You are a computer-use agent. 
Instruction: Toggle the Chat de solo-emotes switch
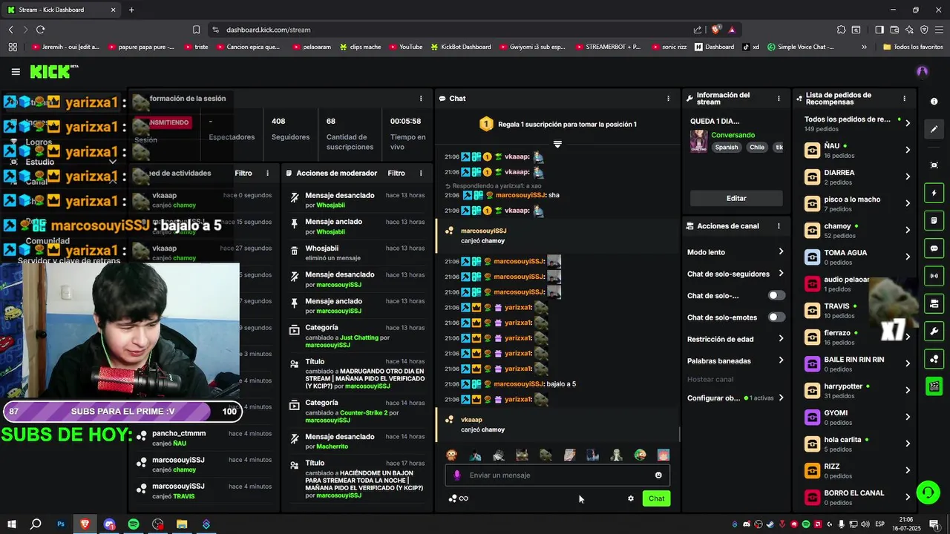[x=776, y=317]
